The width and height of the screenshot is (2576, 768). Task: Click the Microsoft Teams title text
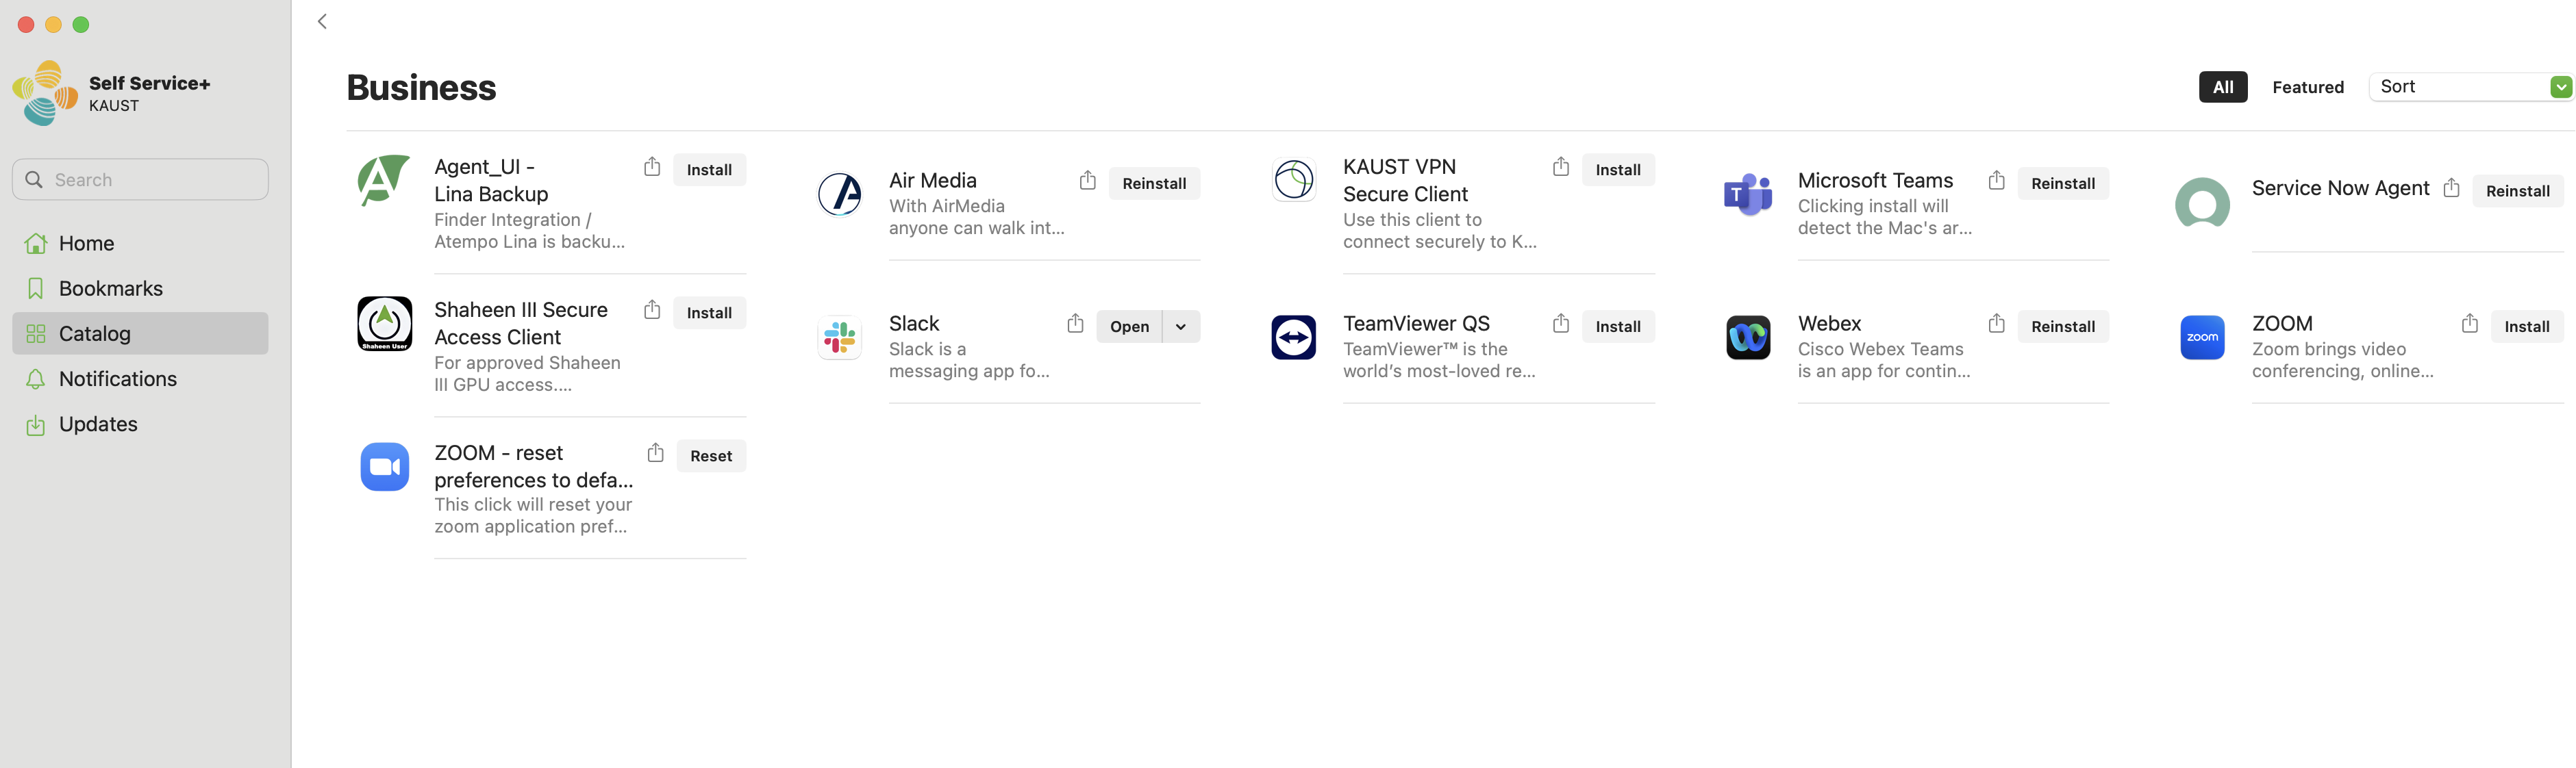pyautogui.click(x=1875, y=181)
